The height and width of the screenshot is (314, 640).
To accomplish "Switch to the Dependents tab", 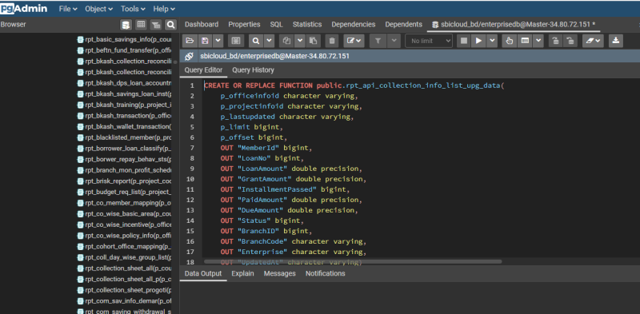I will pos(404,25).
